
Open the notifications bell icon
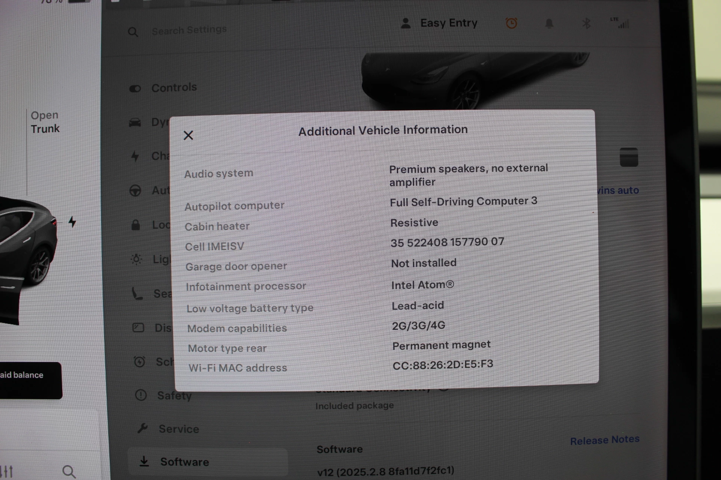pyautogui.click(x=549, y=24)
